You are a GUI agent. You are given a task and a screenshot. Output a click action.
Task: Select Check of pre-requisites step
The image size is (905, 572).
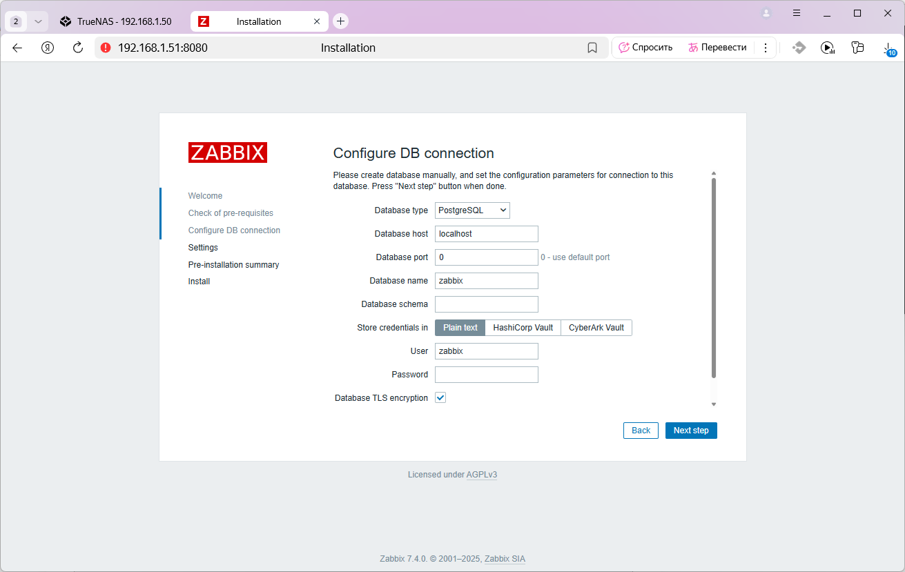pos(231,213)
